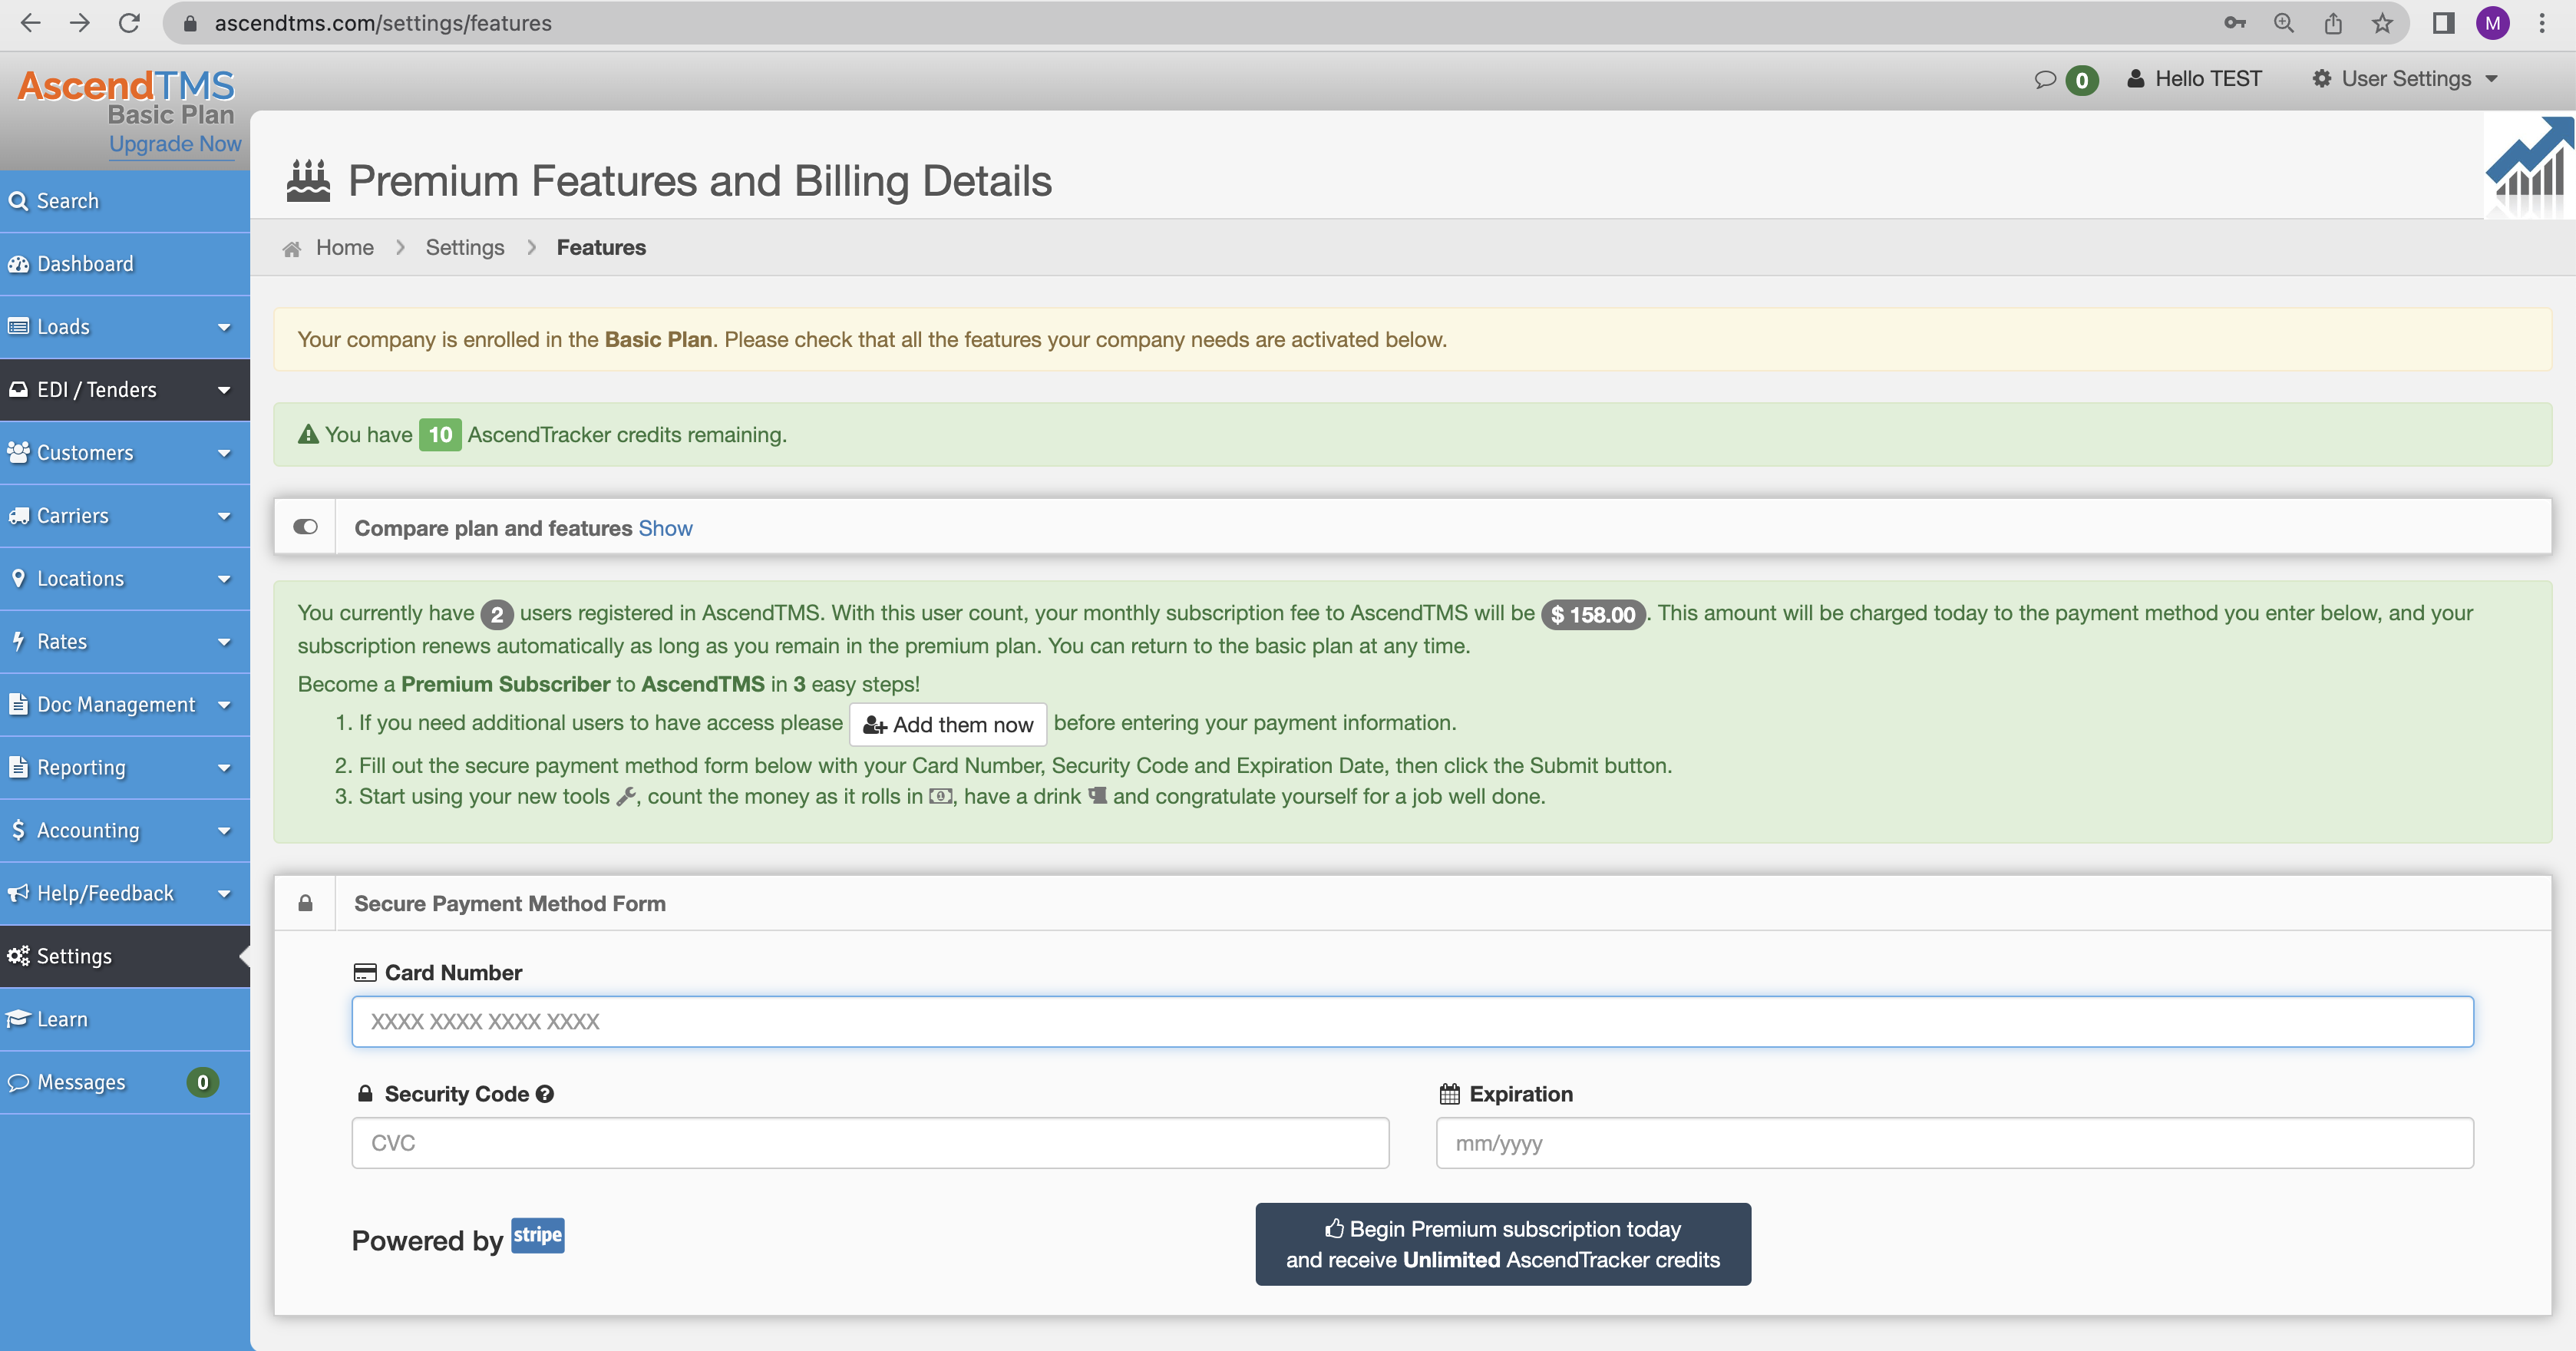Click the zoom magnifier icon in address bar
This screenshot has width=2576, height=1351.
[2284, 23]
